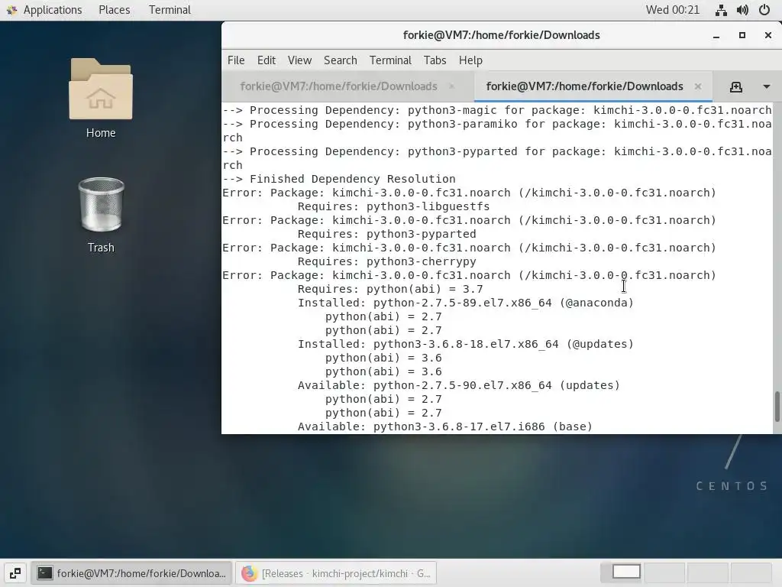Screen dimensions: 782x587
Task: Close the first terminal tab
Action: coord(452,86)
